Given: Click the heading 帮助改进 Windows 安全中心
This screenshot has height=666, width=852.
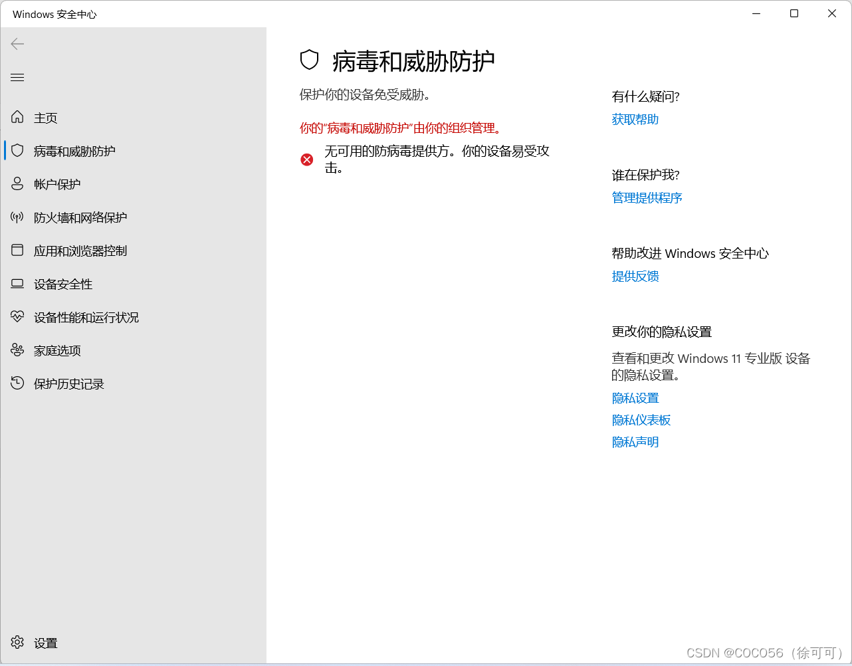Looking at the screenshot, I should pos(691,254).
